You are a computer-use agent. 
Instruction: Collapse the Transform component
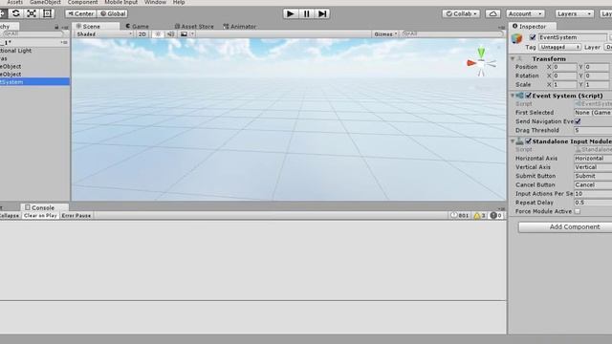pos(513,58)
